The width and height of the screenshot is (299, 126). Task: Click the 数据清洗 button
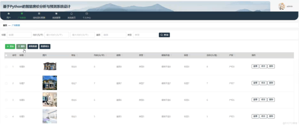point(45,46)
